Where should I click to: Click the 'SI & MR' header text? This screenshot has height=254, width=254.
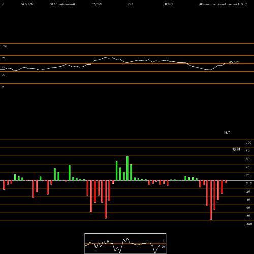(27, 4)
